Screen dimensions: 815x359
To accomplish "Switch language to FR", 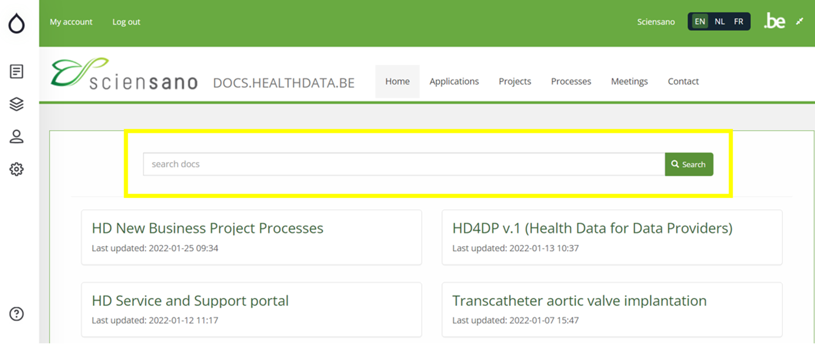I will [738, 22].
